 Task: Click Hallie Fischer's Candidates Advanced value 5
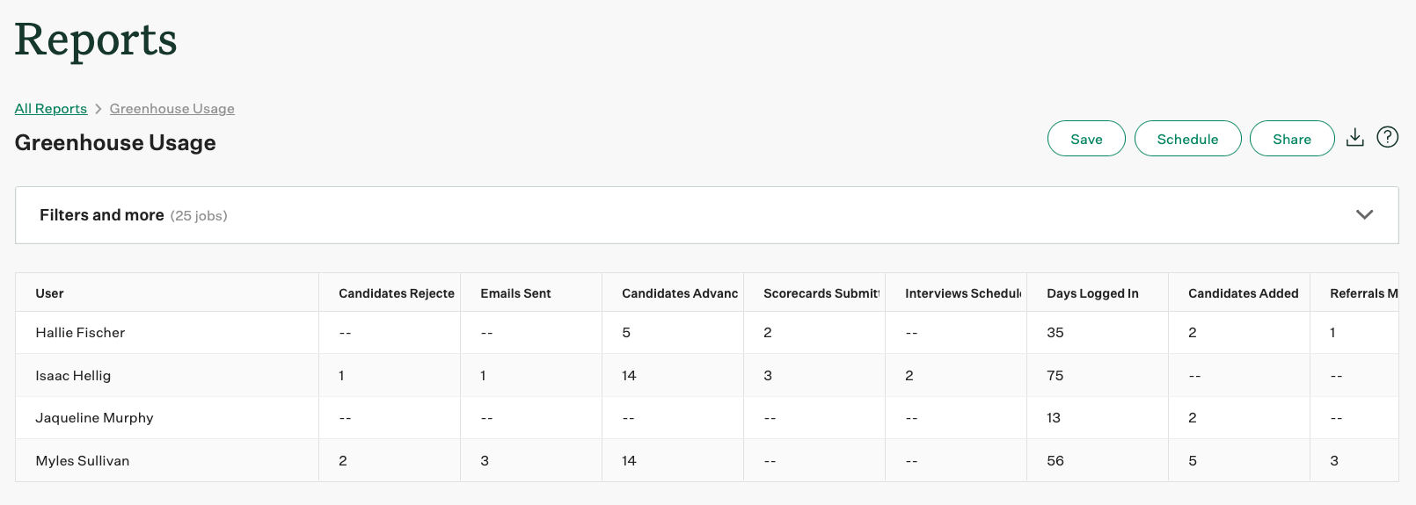click(626, 333)
